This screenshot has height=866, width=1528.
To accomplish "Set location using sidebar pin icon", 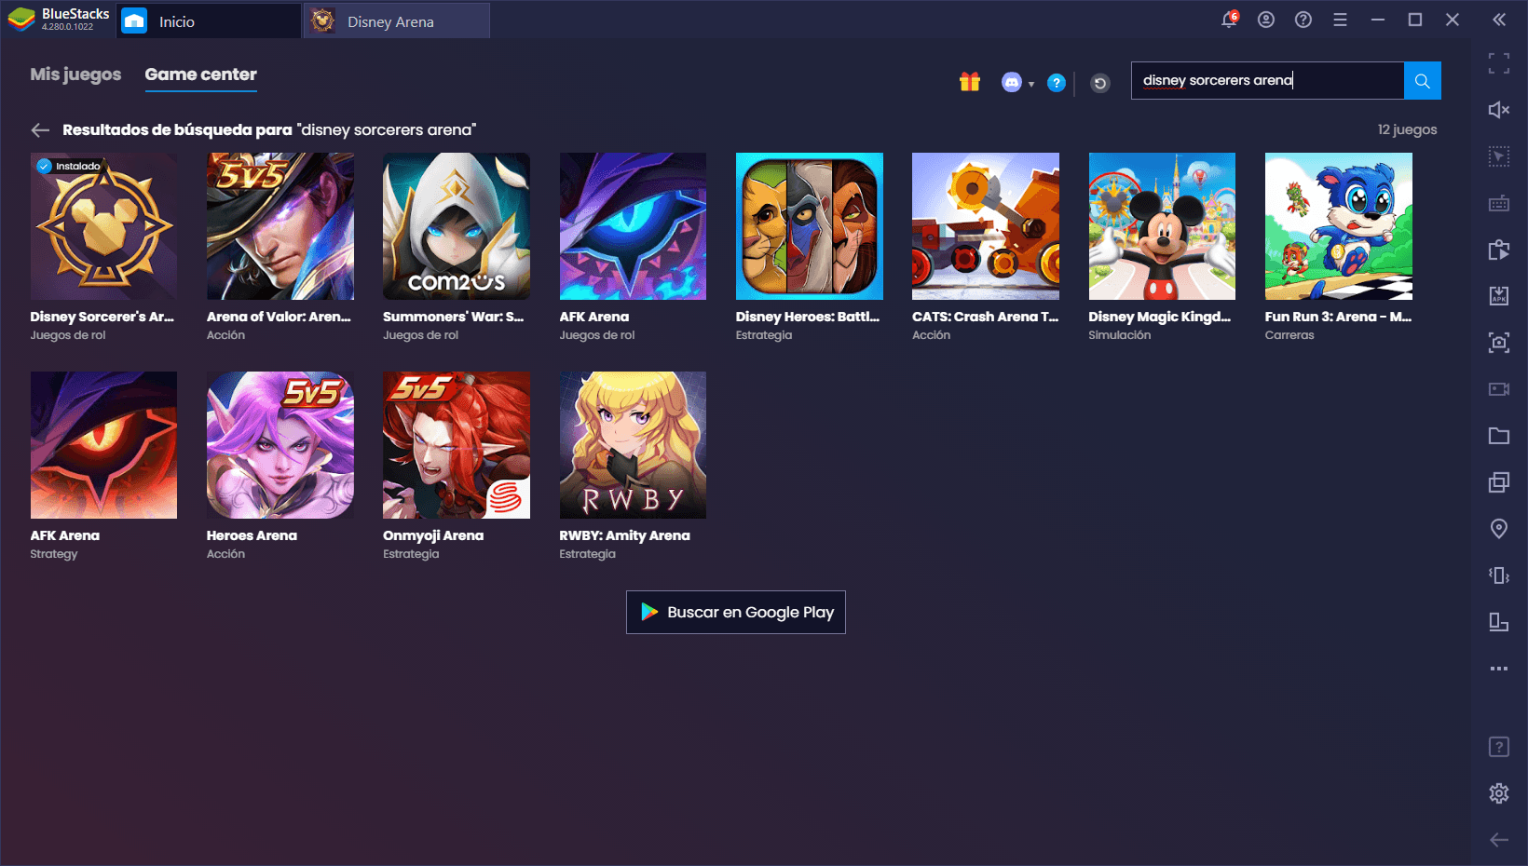I will point(1499,529).
